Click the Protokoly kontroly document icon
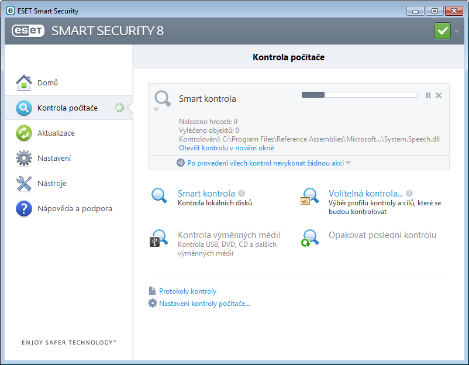469x365 pixels. (152, 291)
